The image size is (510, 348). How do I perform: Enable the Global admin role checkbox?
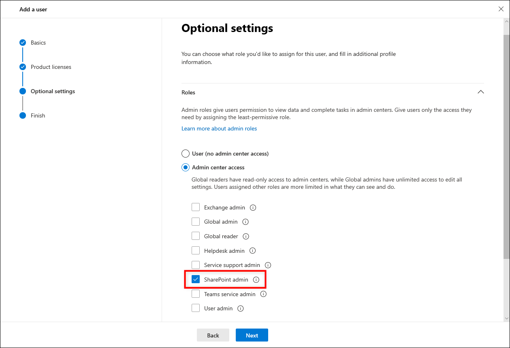click(x=196, y=222)
